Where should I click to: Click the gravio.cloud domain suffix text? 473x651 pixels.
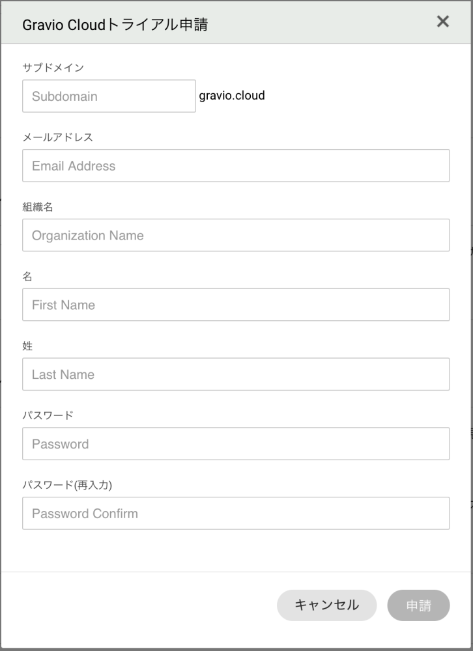pyautogui.click(x=232, y=96)
